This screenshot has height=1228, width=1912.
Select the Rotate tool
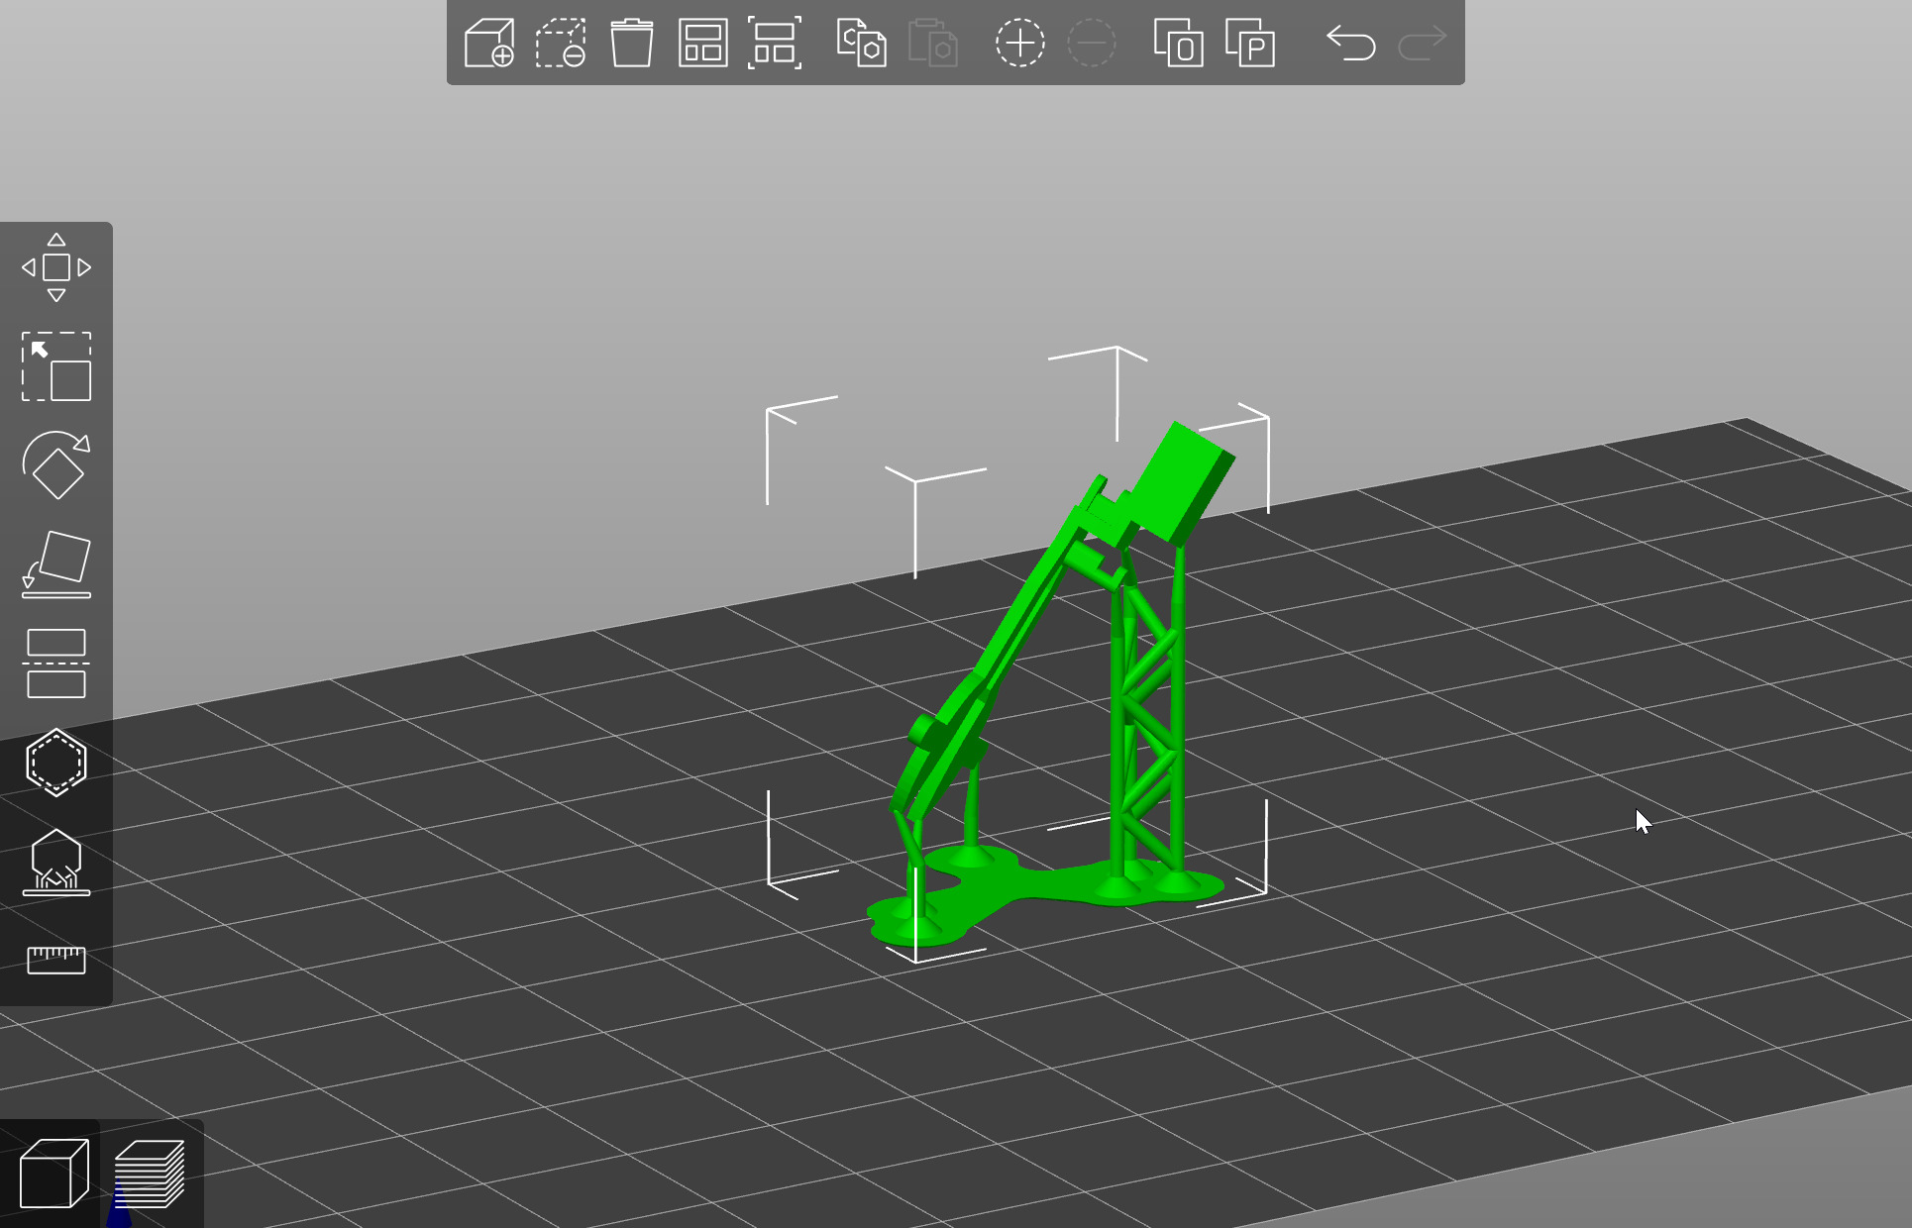56,465
